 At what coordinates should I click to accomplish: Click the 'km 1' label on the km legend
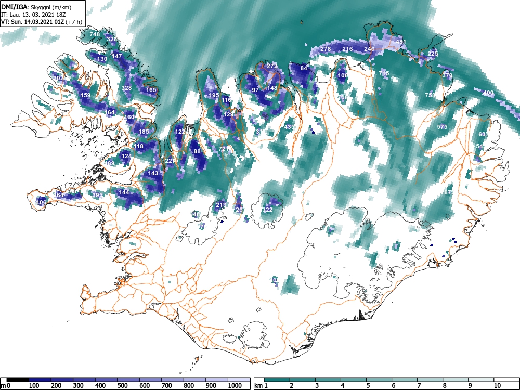(x=261, y=386)
